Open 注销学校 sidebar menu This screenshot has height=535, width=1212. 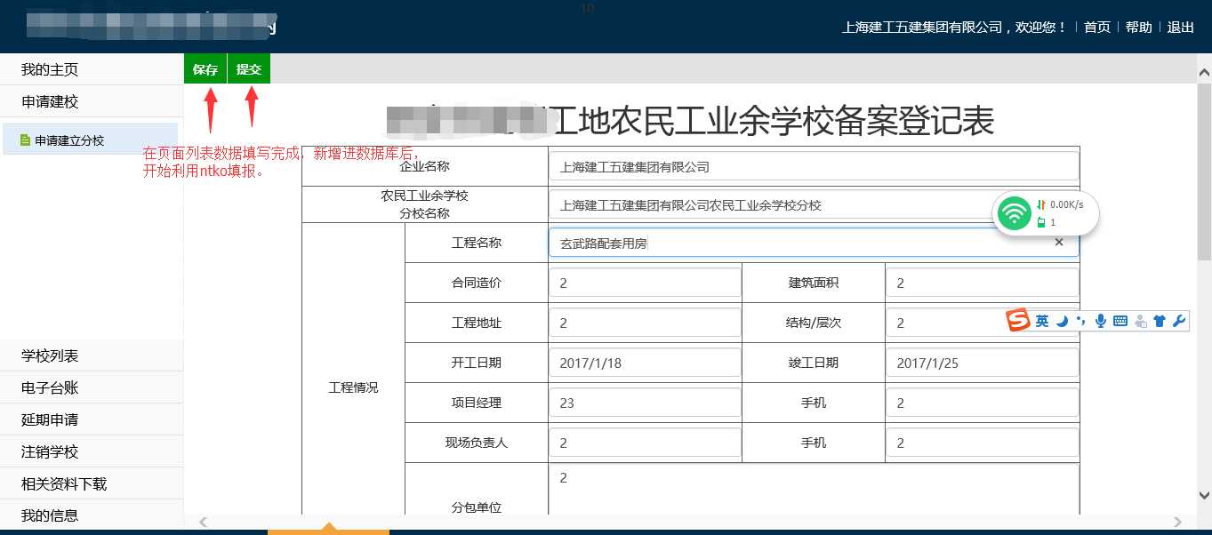[92, 451]
